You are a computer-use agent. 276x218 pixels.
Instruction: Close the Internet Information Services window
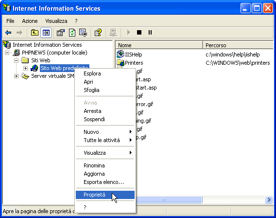click(268, 8)
